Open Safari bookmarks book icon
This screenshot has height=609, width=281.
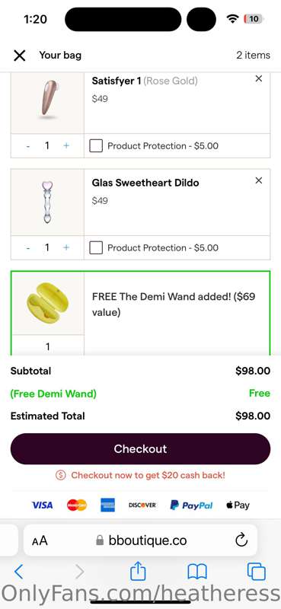[197, 572]
